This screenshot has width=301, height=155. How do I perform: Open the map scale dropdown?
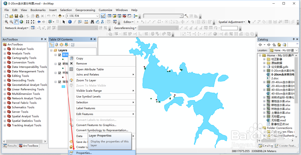pos(98,16)
